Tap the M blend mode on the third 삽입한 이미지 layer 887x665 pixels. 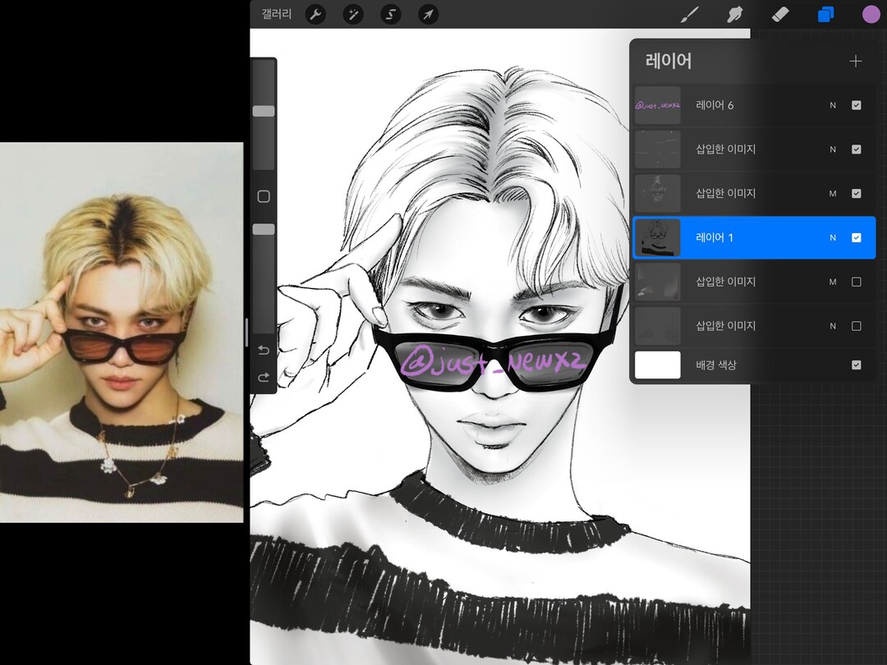[833, 194]
